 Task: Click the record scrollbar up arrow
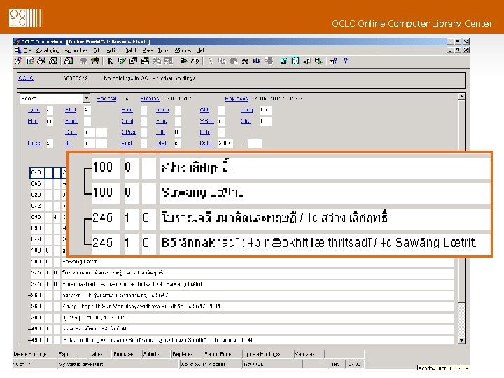click(461, 97)
